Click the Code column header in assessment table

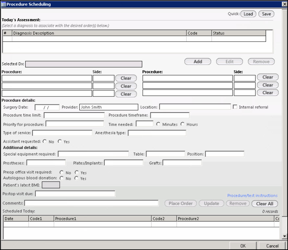coord(199,33)
